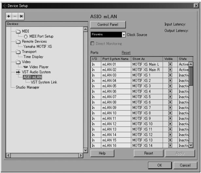Close the Device Setup window

(196, 6)
